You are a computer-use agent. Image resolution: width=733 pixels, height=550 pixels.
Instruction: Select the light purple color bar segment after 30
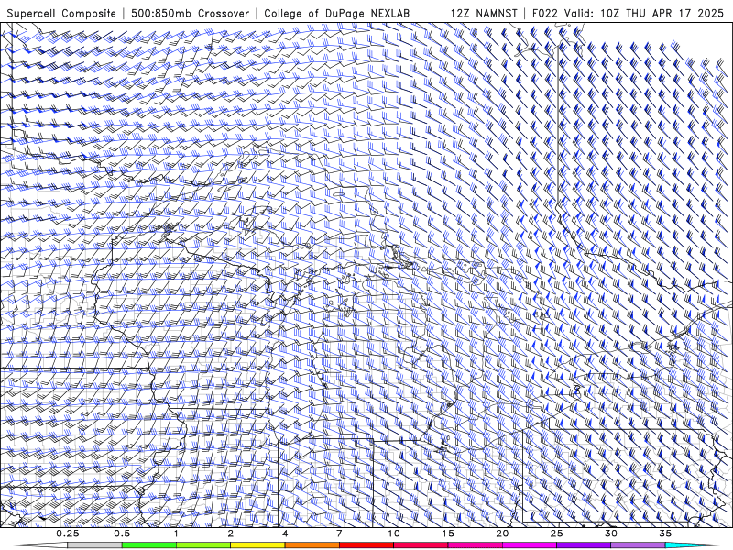[638, 545]
